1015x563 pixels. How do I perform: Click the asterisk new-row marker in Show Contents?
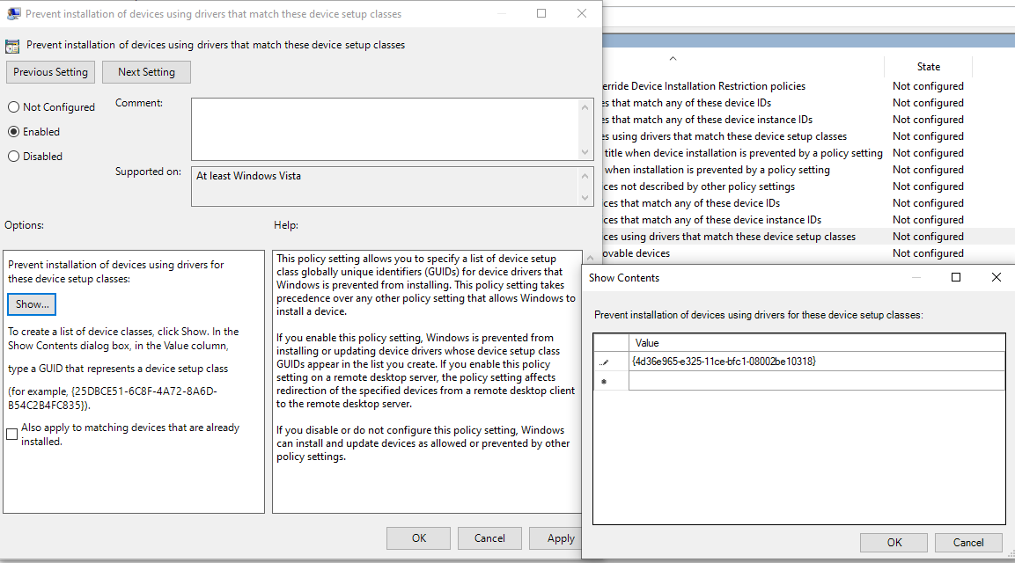pyautogui.click(x=604, y=381)
